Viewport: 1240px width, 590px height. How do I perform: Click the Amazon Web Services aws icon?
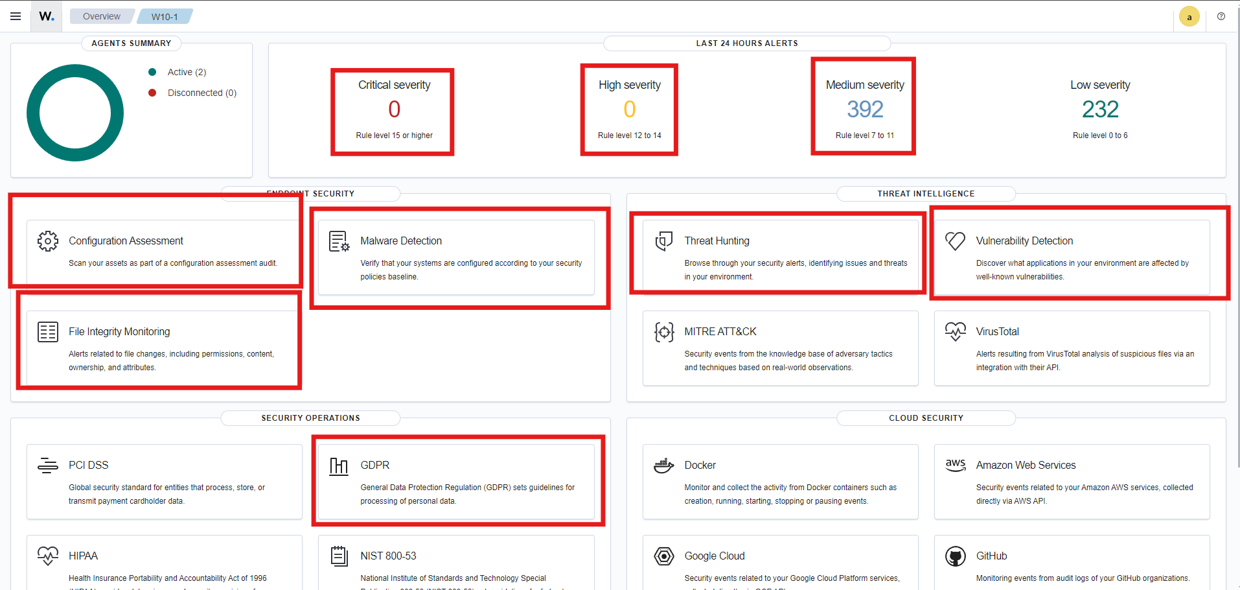coord(956,465)
